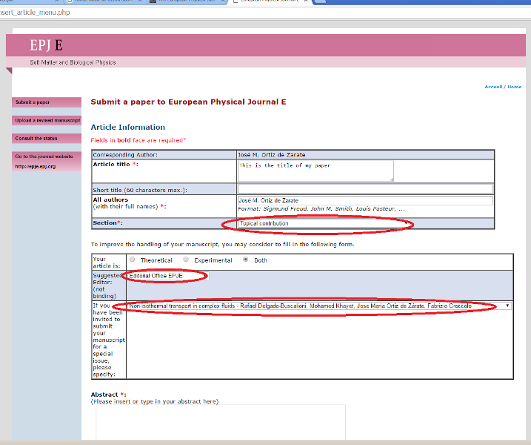Click the Home link

[514, 87]
